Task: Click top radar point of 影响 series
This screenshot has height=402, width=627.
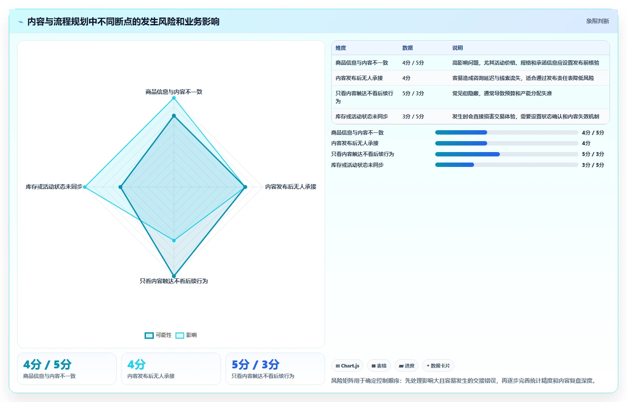Action: [174, 98]
